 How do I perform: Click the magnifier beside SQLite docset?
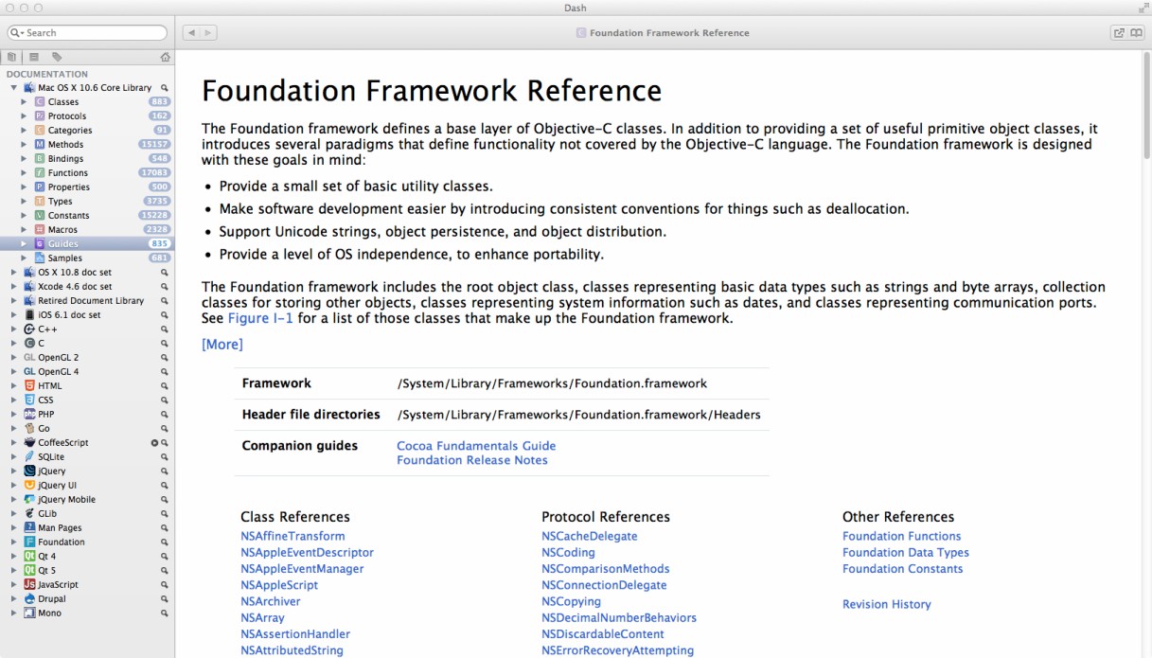click(164, 457)
